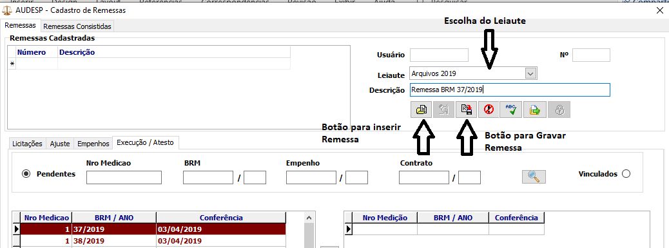669x248 pixels.
Task: Open the Licitações tab
Action: 27,144
